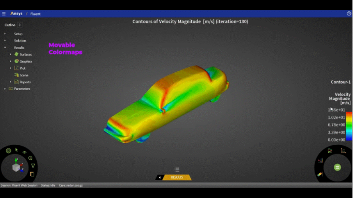Click Session: Fluent Web Session in status bar
This screenshot has height=198, width=353.
(19, 186)
